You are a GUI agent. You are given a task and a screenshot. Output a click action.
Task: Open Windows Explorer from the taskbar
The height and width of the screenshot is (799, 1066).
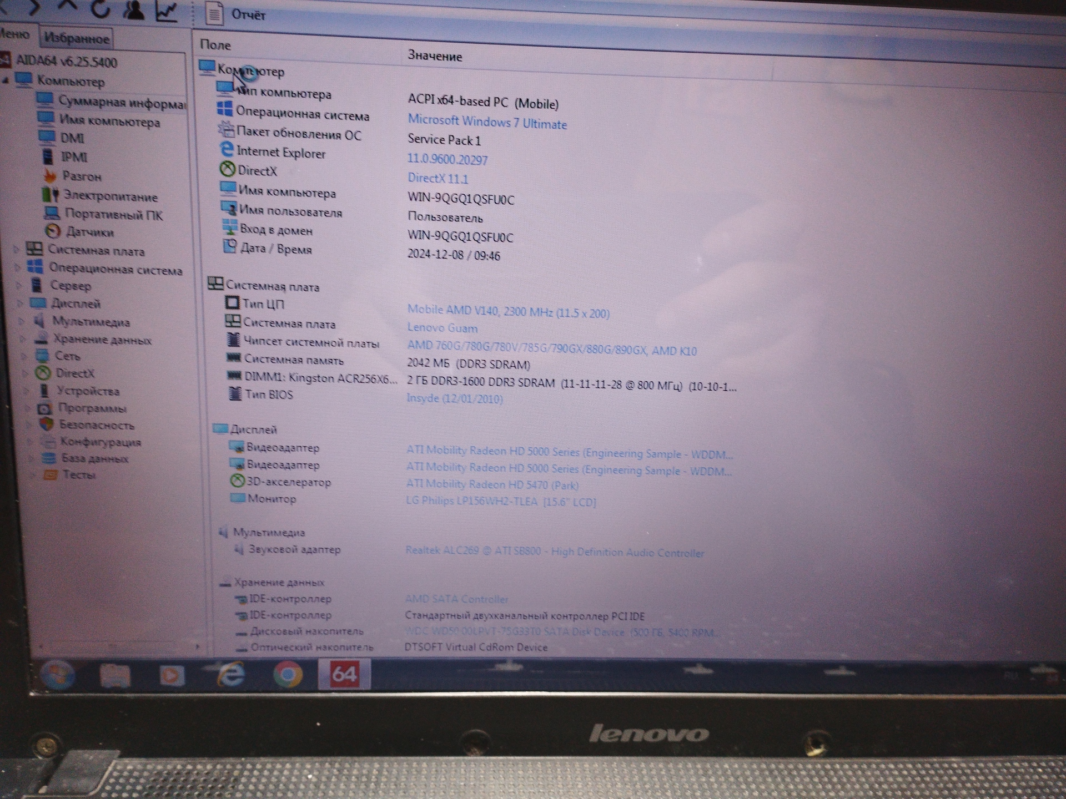point(115,675)
